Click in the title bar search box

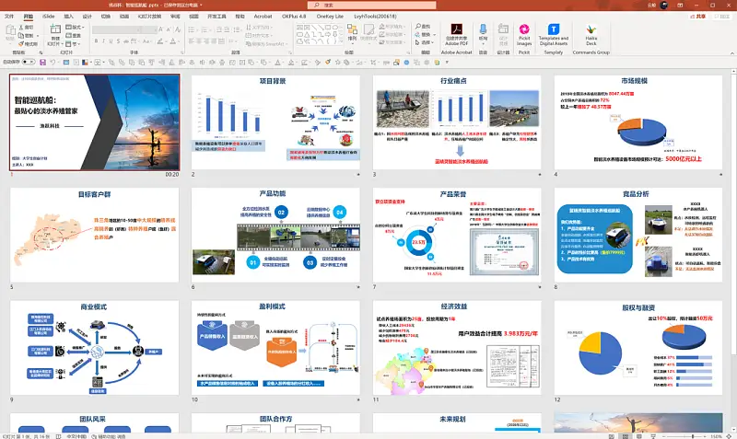[372, 6]
